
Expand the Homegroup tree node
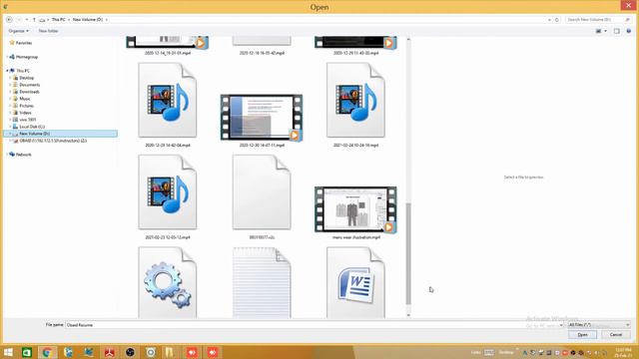click(7, 57)
